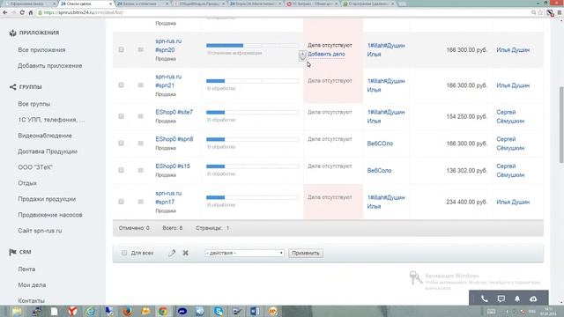Open row actions menu for #spn17 deal
The height and width of the screenshot is (317, 564).
coord(141,202)
